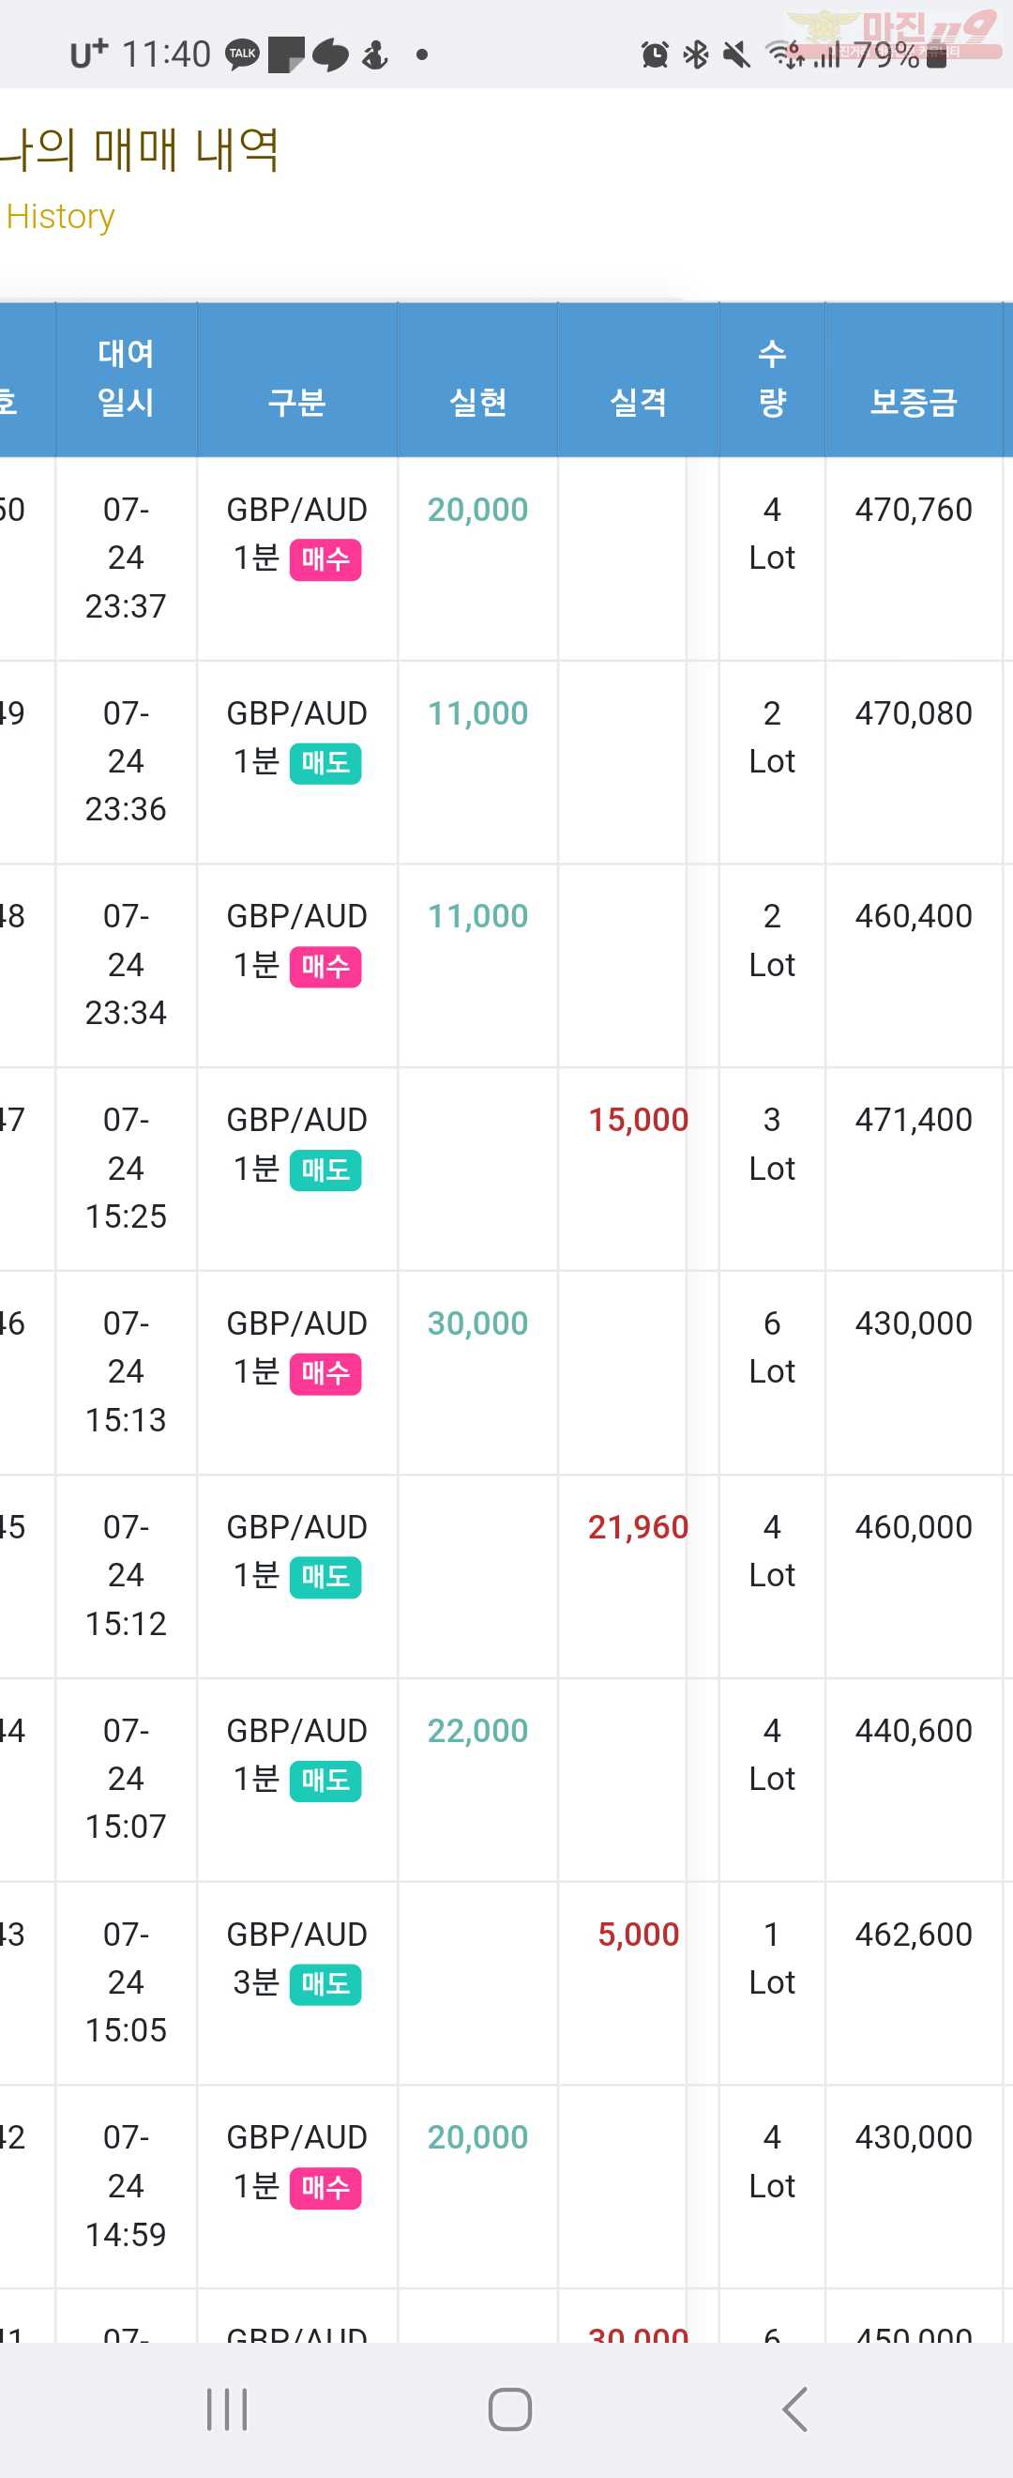The height and width of the screenshot is (2478, 1013).
Task: Click the 460,000 deposit value
Action: tap(913, 1526)
